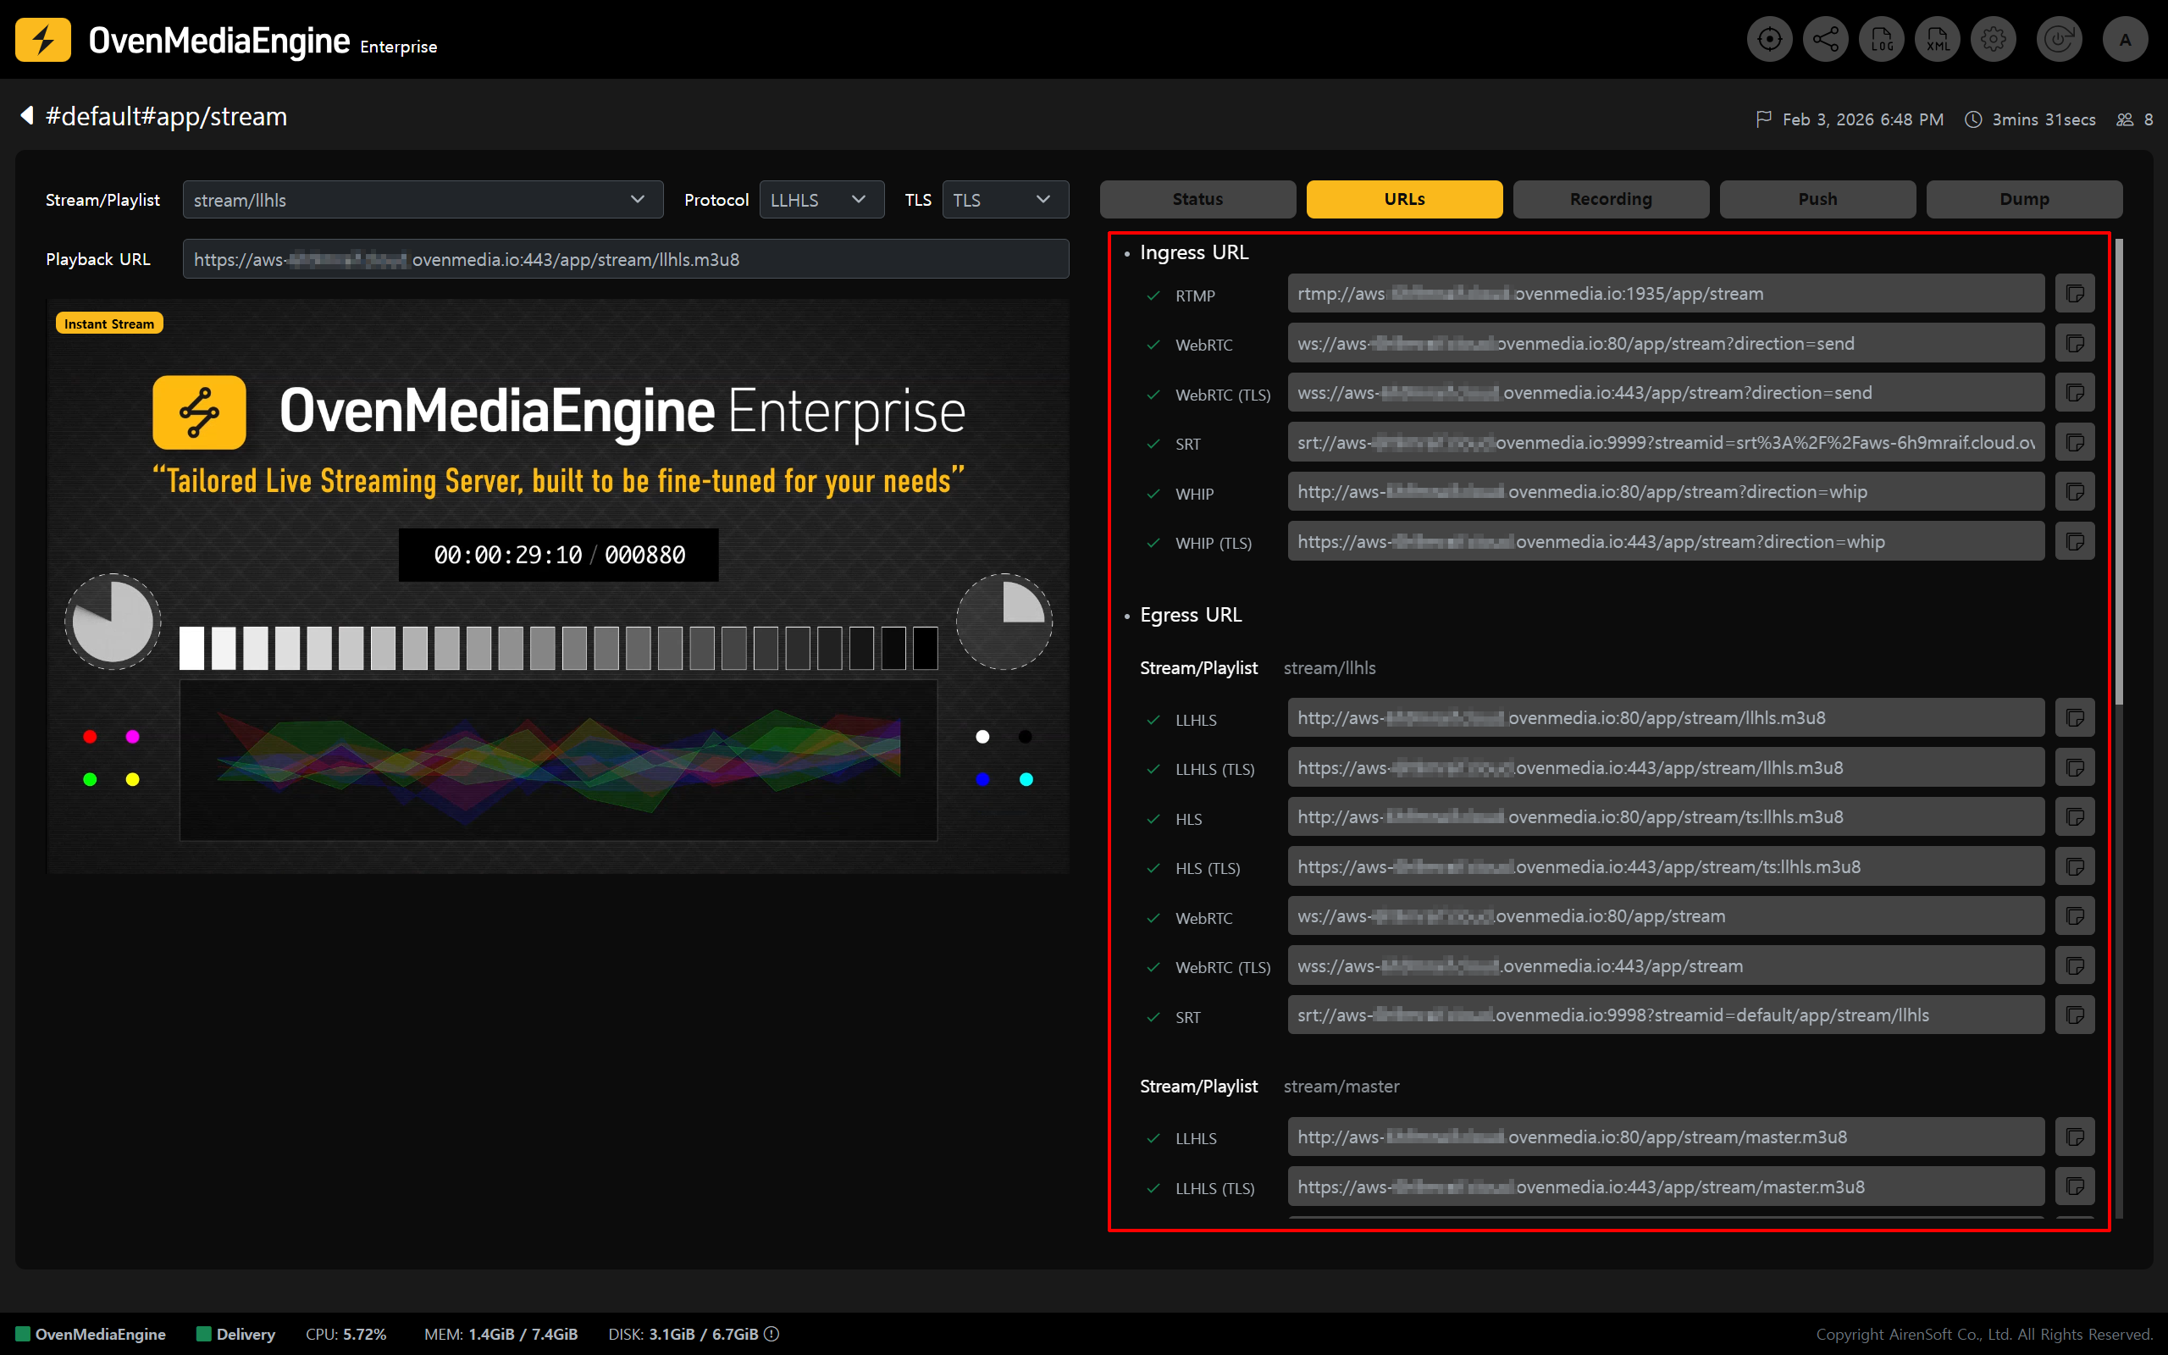Image resolution: width=2168 pixels, height=1355 pixels.
Task: Open the Push tab
Action: [x=1817, y=199]
